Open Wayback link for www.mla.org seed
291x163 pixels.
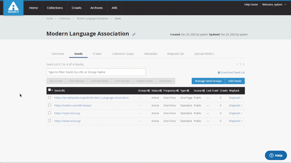pos(235,121)
